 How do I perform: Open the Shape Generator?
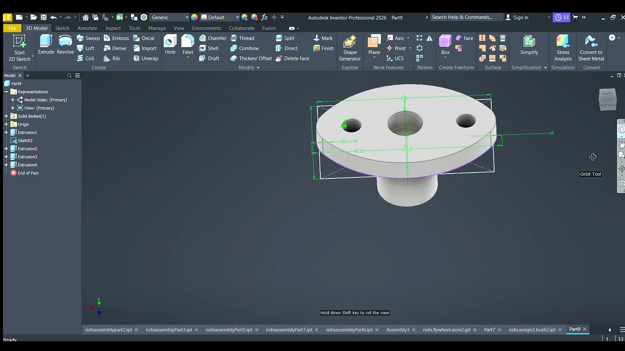tap(350, 48)
